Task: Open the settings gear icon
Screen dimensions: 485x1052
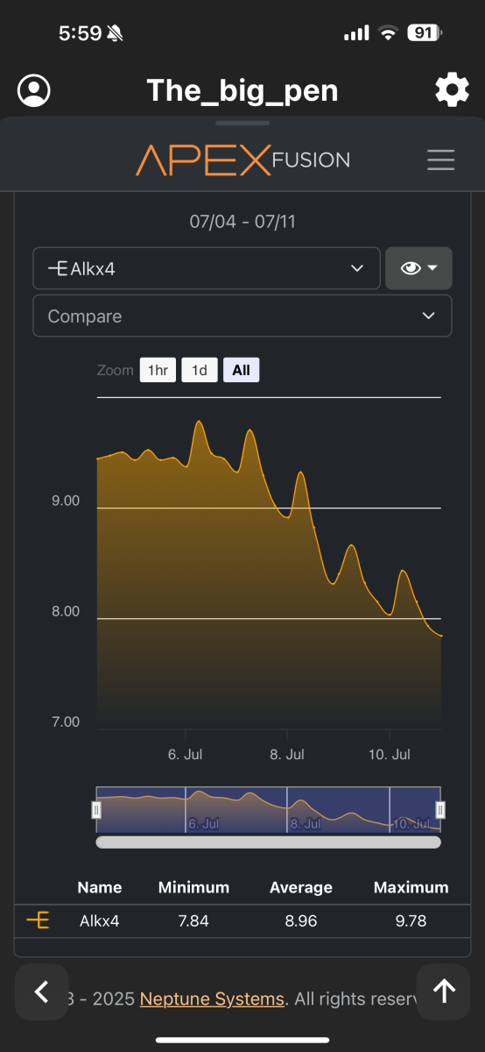Action: [452, 89]
